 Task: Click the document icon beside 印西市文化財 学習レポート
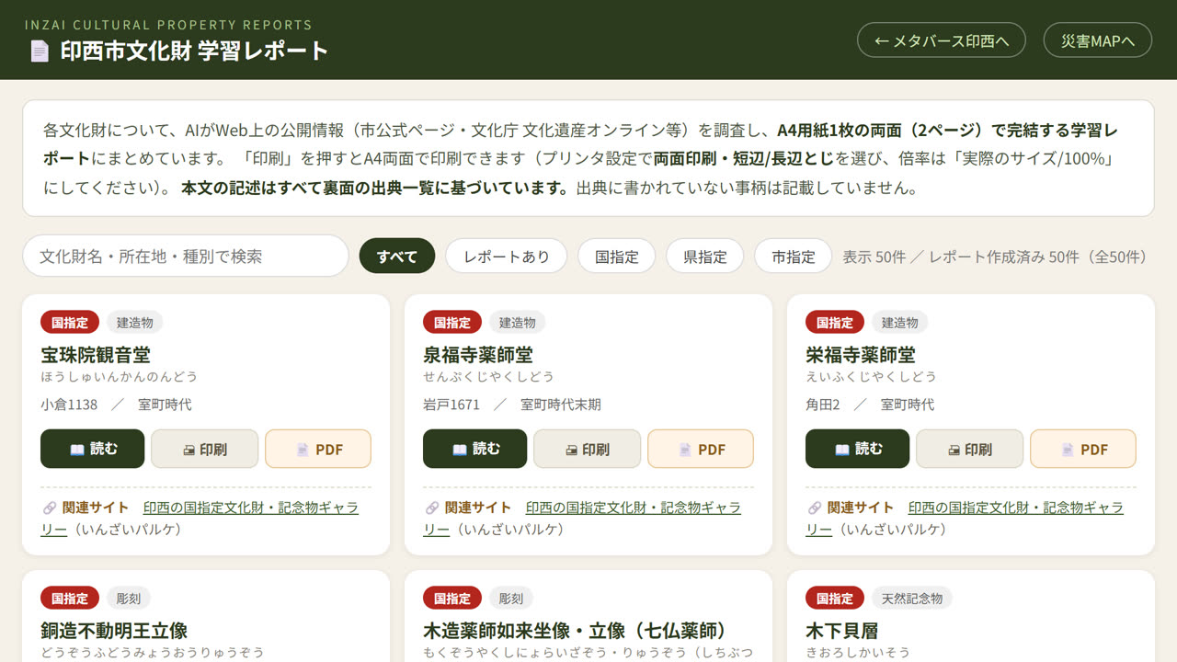tap(40, 51)
